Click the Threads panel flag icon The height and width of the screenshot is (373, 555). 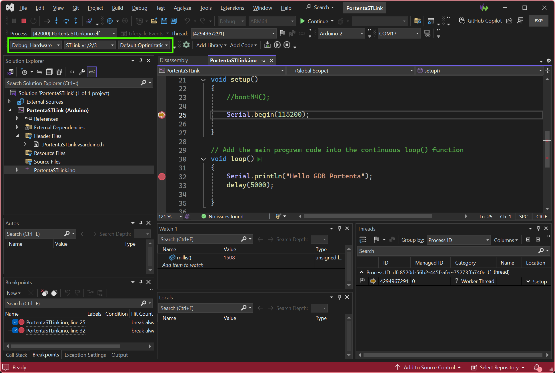click(x=377, y=240)
